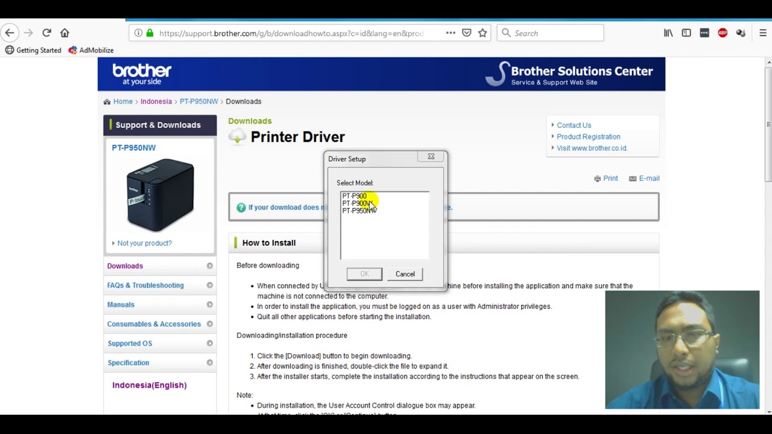Click Indonesia(English) language link

pyautogui.click(x=150, y=385)
